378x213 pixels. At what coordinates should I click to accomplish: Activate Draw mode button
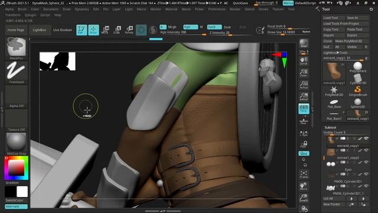click(x=93, y=30)
